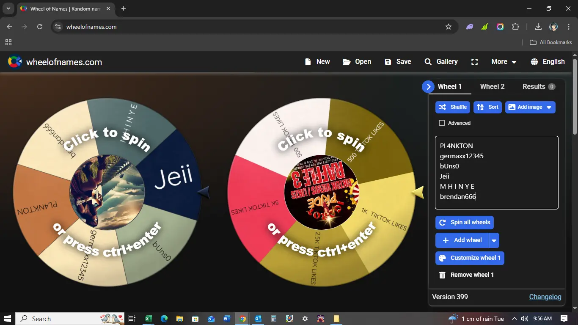Expand the More dropdown menu
This screenshot has width=578, height=325.
click(504, 62)
